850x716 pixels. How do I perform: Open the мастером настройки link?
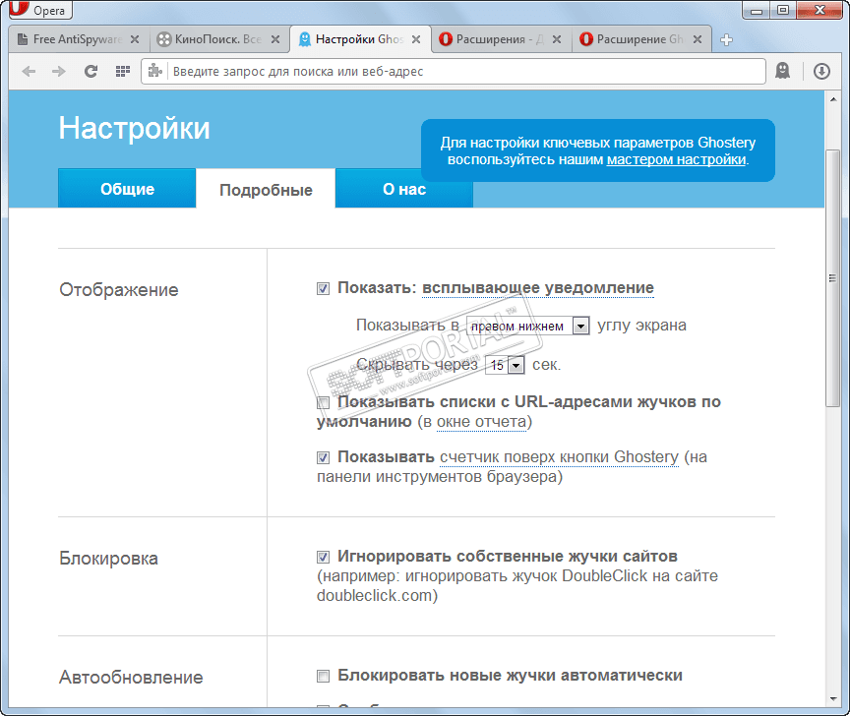pos(676,159)
